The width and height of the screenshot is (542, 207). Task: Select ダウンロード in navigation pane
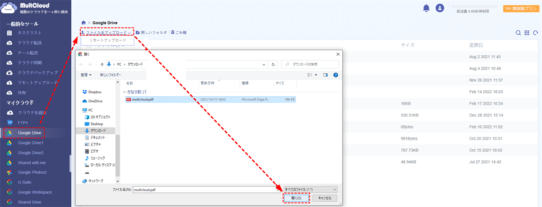click(x=98, y=131)
